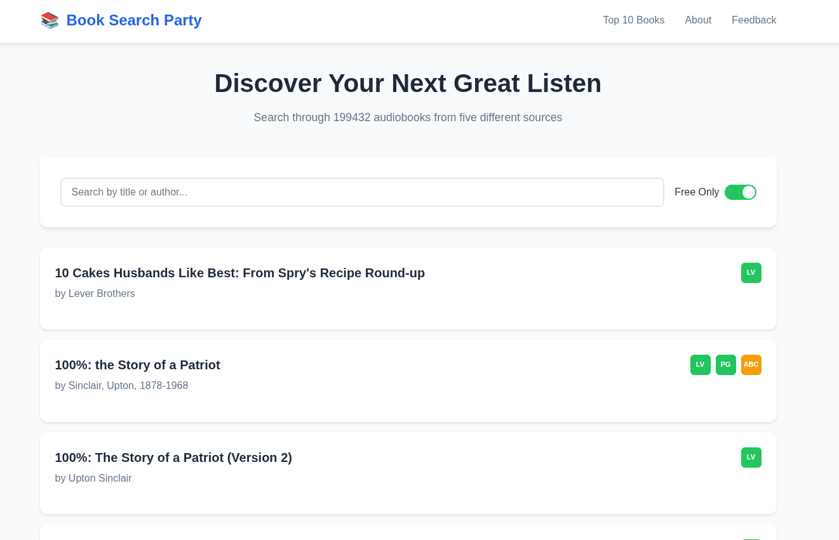Viewport: 839px width, 540px height.
Task: Click the Discover Your Next Great Listen heading
Action: (408, 83)
